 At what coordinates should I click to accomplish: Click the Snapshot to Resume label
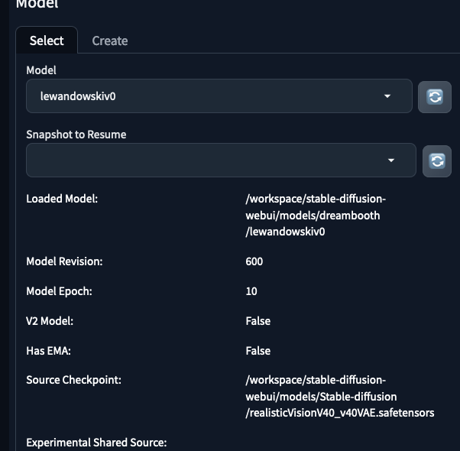(76, 135)
